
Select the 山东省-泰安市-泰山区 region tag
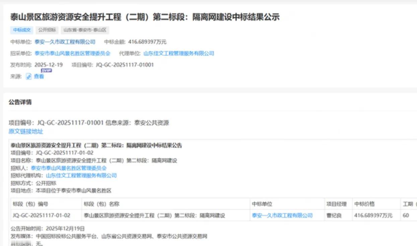(85, 30)
